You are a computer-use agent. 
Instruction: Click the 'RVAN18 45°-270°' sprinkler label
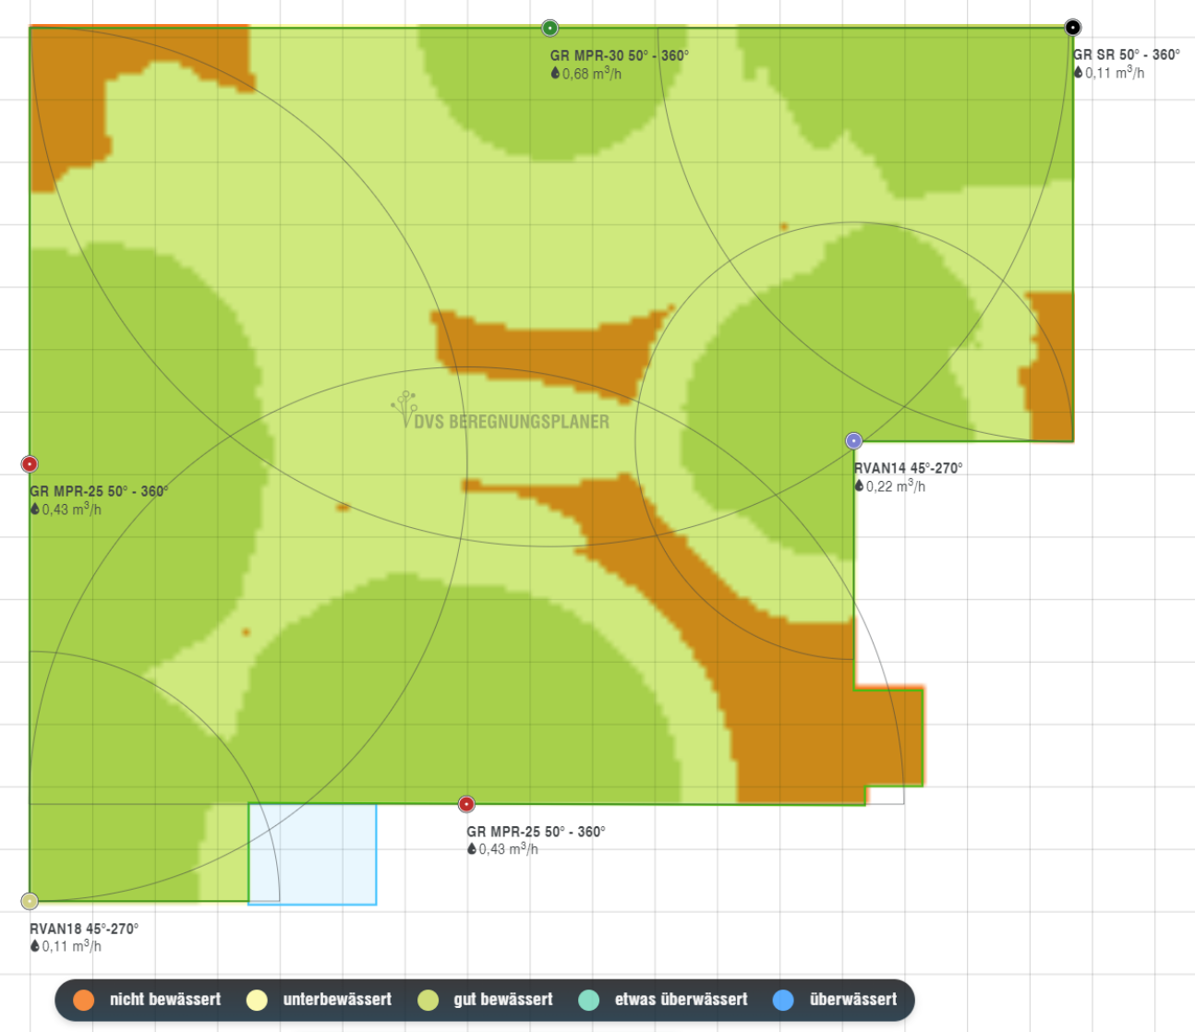(x=84, y=929)
